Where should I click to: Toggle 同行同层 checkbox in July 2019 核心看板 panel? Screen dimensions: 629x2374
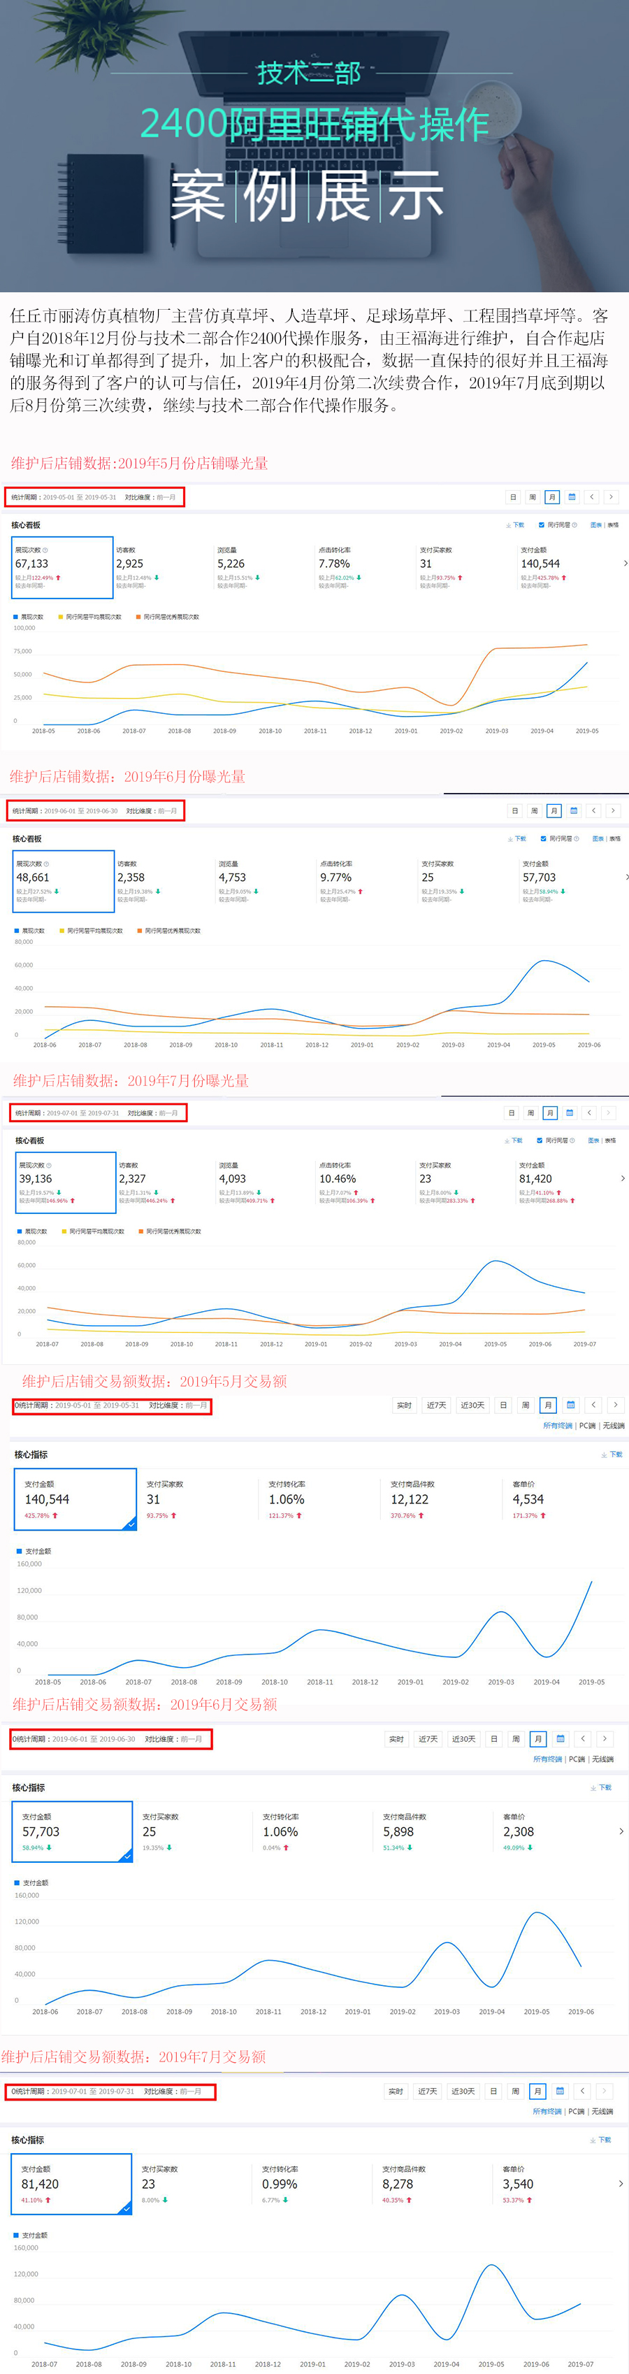coord(540,1140)
